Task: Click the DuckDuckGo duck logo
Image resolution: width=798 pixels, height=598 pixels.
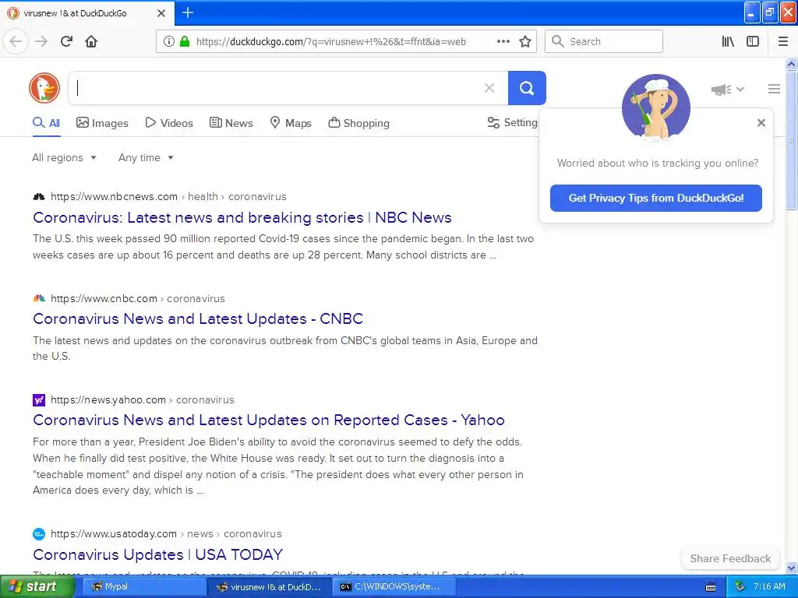Action: 44,87
